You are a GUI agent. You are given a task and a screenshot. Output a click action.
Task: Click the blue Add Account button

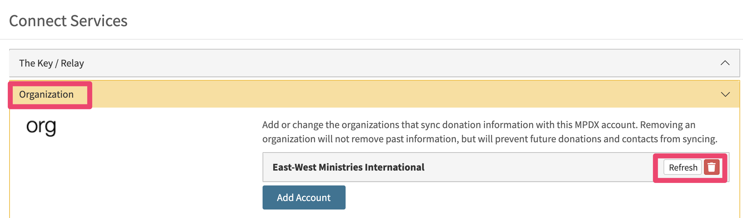(x=304, y=197)
